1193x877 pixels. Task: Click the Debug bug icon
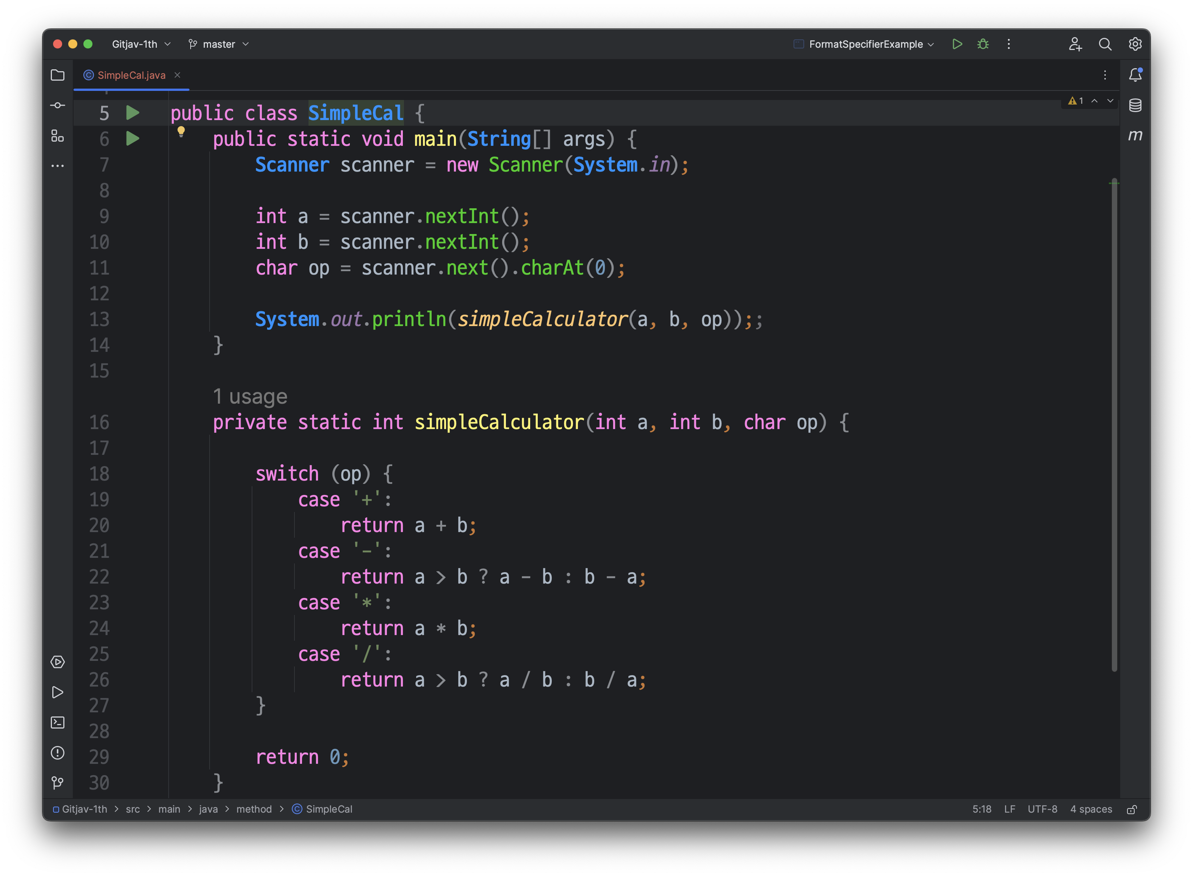[983, 44]
